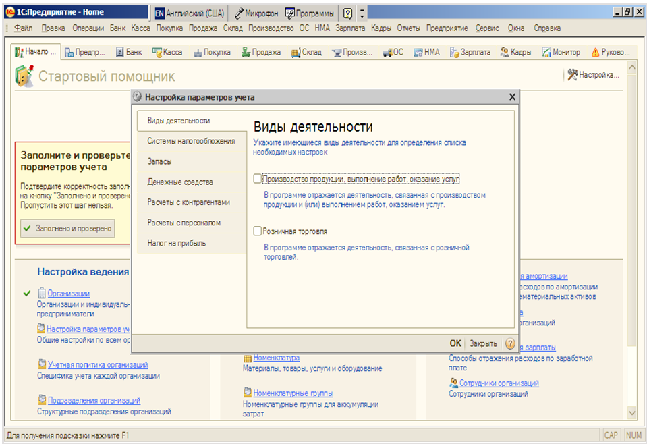Switch to the Покупка tab

[212, 52]
